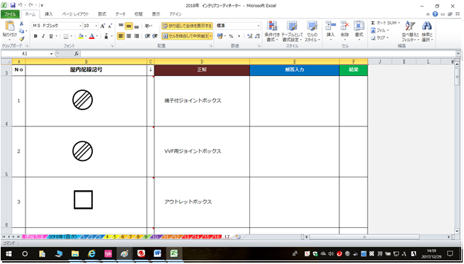This screenshot has width=464, height=264.
Task: Expand the number format 標準 dropdown
Action: (258, 26)
